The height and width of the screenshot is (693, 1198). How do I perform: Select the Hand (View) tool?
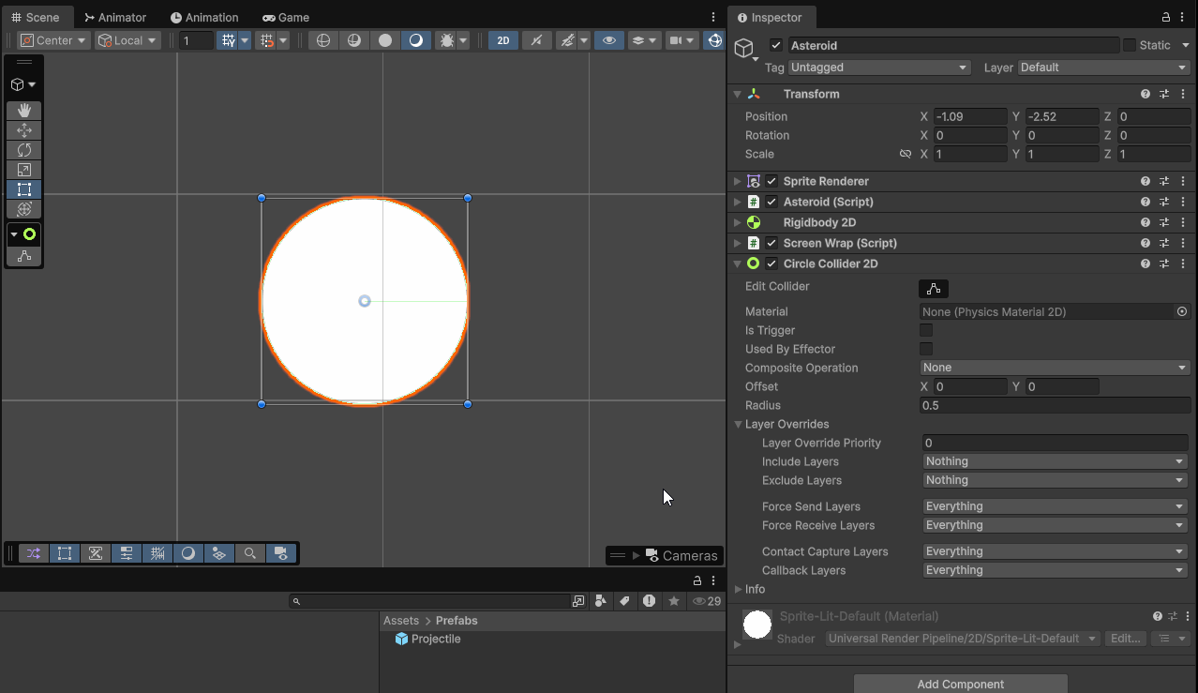click(24, 111)
